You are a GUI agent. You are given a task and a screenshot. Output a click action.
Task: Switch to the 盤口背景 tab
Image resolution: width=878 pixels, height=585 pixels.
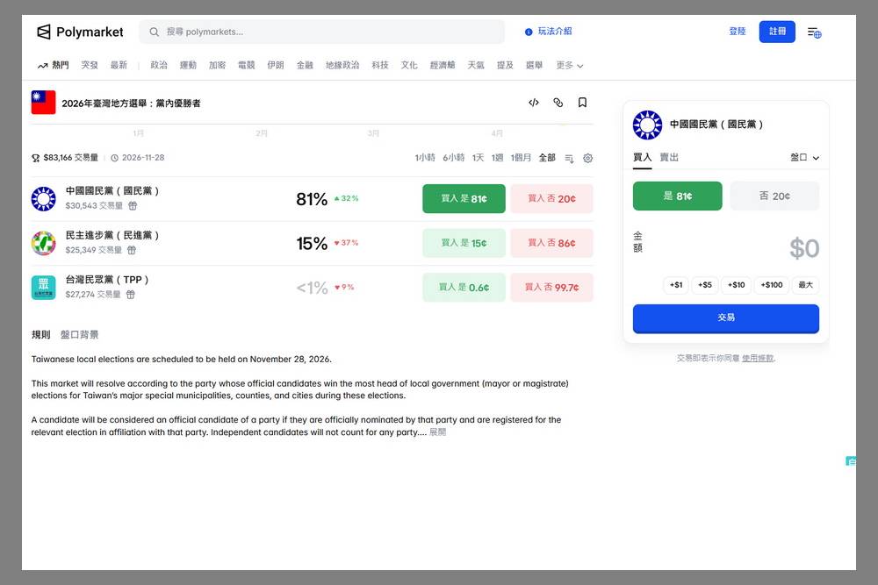(78, 334)
